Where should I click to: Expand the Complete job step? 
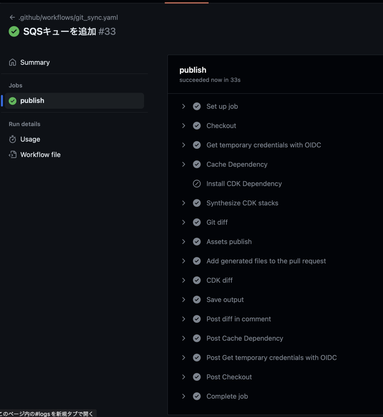pyautogui.click(x=184, y=396)
